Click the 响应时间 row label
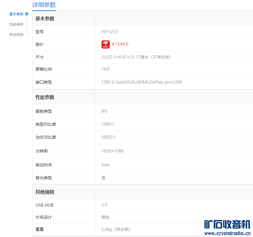The height and width of the screenshot is (237, 253). pos(44,165)
